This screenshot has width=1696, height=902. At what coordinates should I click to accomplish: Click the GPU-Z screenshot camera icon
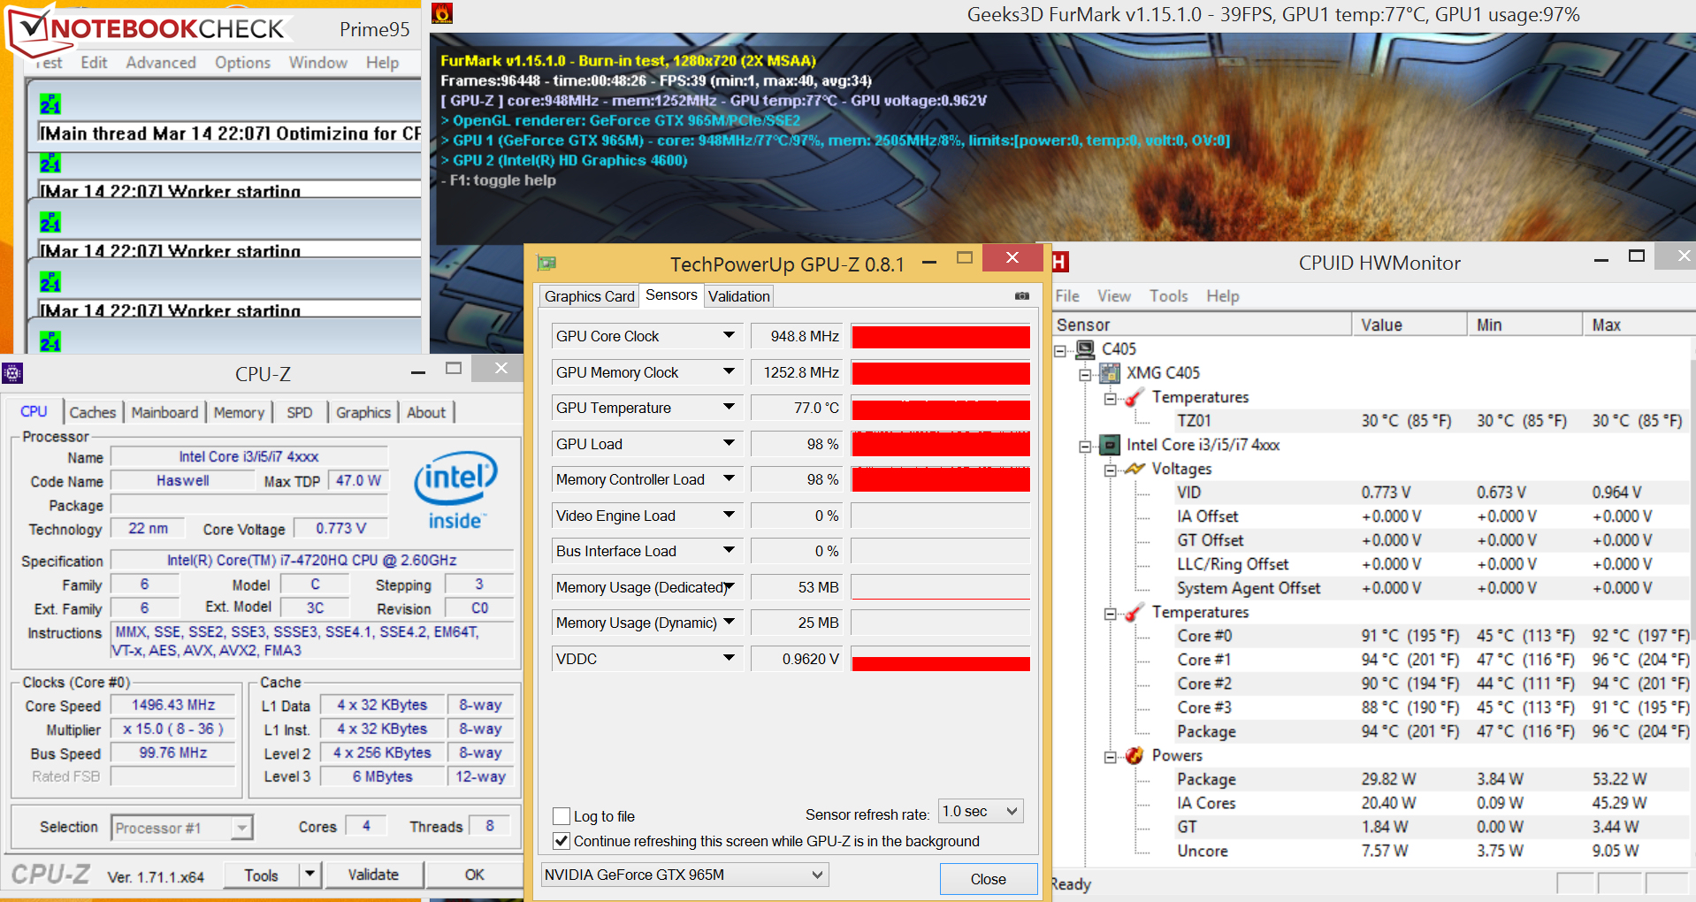point(1022,296)
